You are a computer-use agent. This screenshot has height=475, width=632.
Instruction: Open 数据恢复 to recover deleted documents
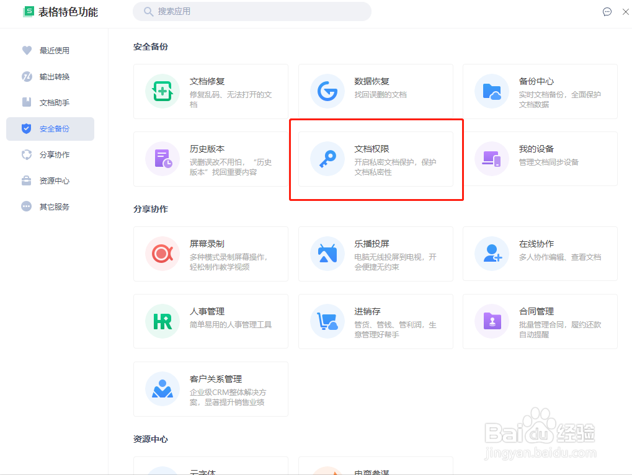click(x=375, y=91)
